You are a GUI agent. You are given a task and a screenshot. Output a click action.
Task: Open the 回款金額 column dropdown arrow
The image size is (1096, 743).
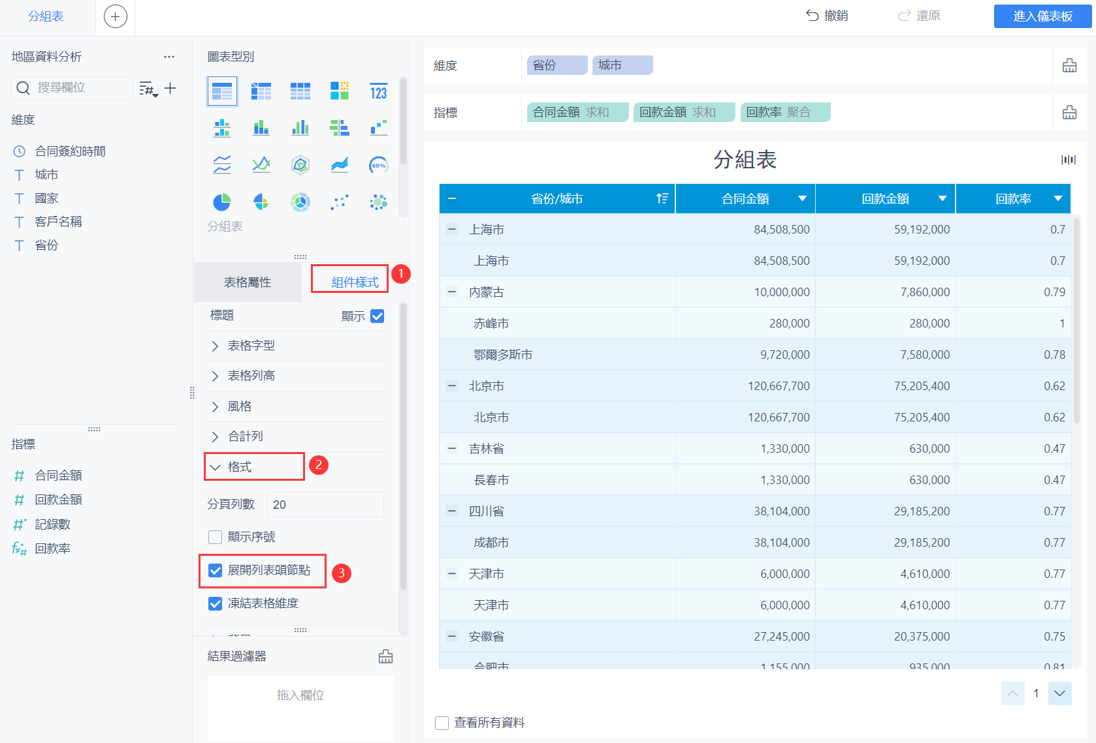[943, 199]
